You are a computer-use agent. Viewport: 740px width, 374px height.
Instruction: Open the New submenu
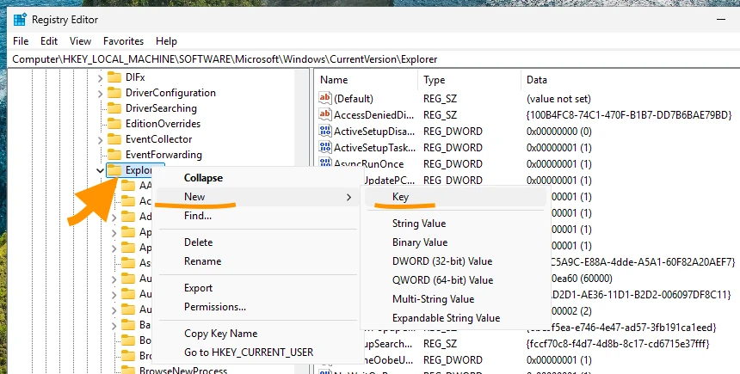[x=256, y=197]
